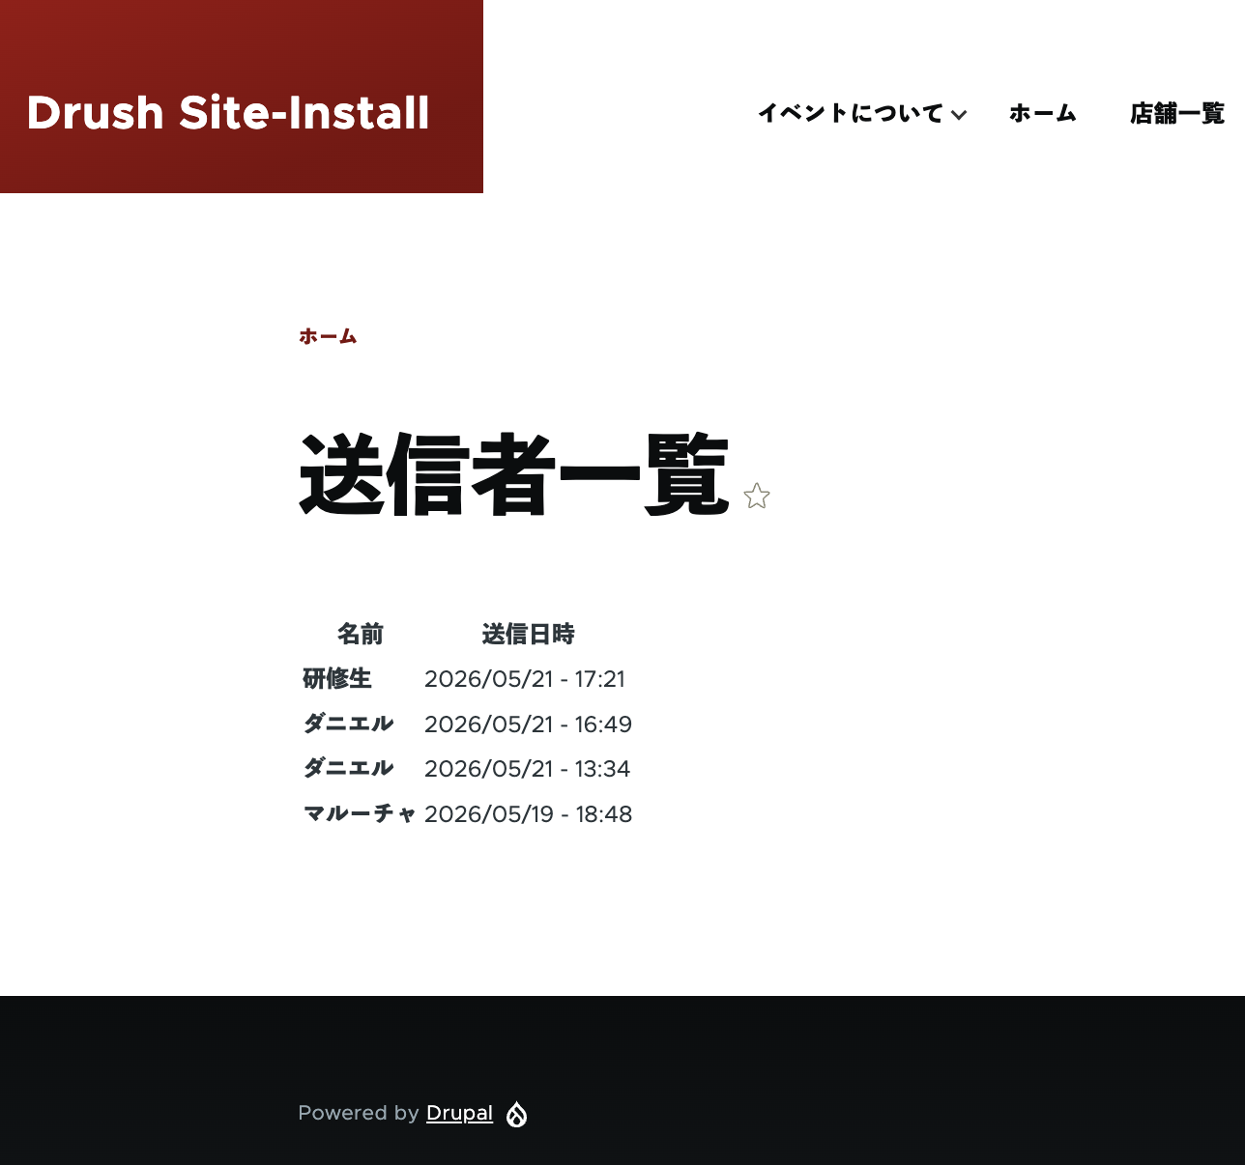Expand the イベントについて menu chevron
Screen dimensions: 1245x1165
tap(959, 115)
